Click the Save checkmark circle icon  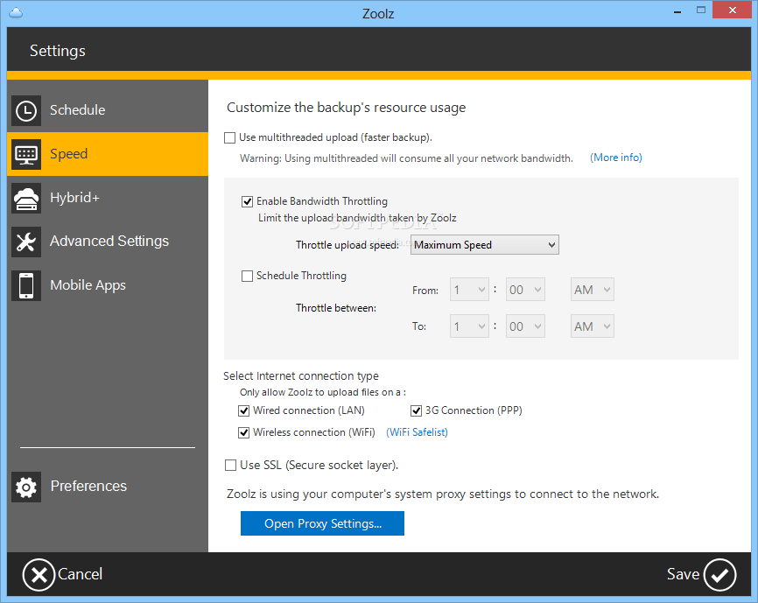click(x=719, y=574)
